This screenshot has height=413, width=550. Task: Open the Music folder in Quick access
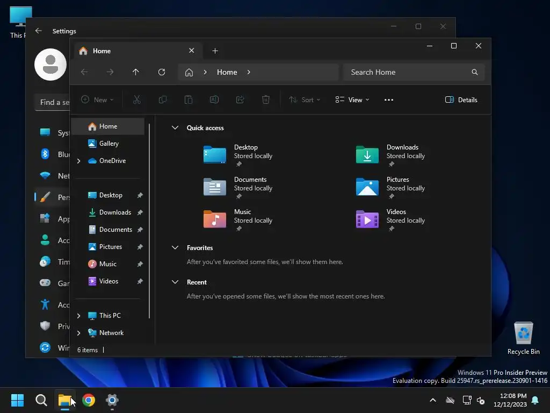click(238, 219)
